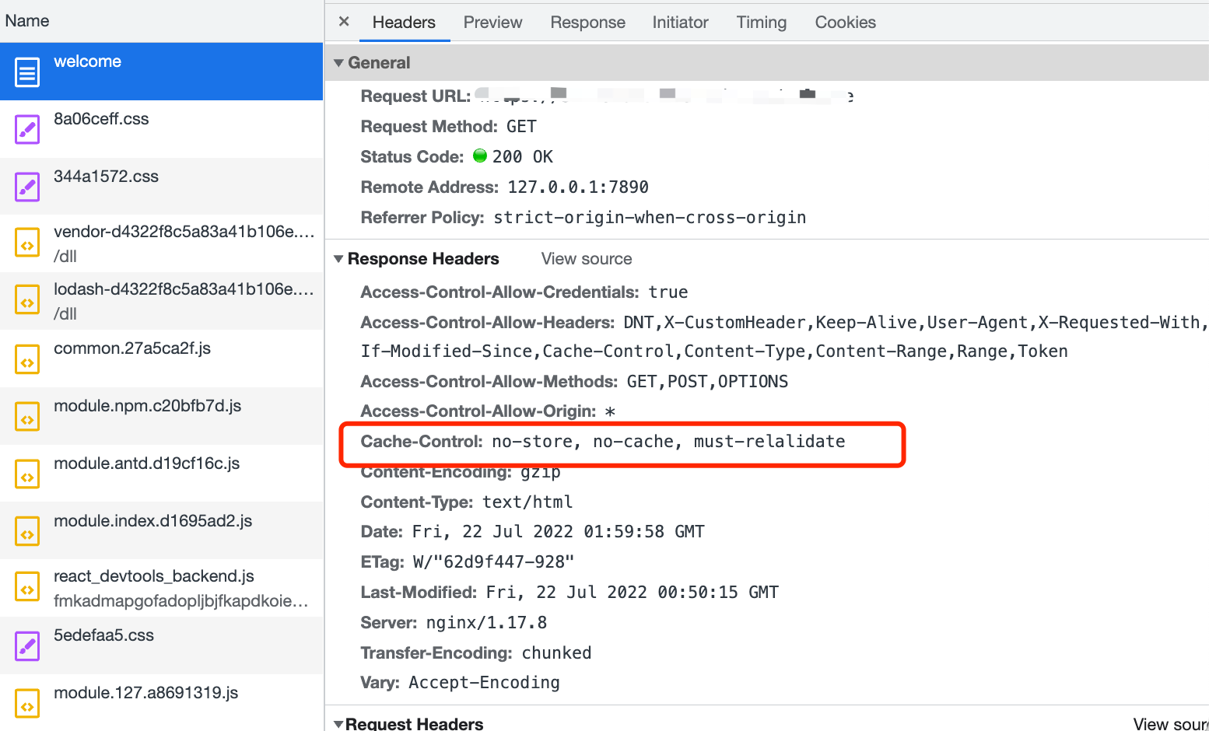The height and width of the screenshot is (731, 1209).
Task: Select the module.index.d1695ad2.js request
Action: [162, 530]
